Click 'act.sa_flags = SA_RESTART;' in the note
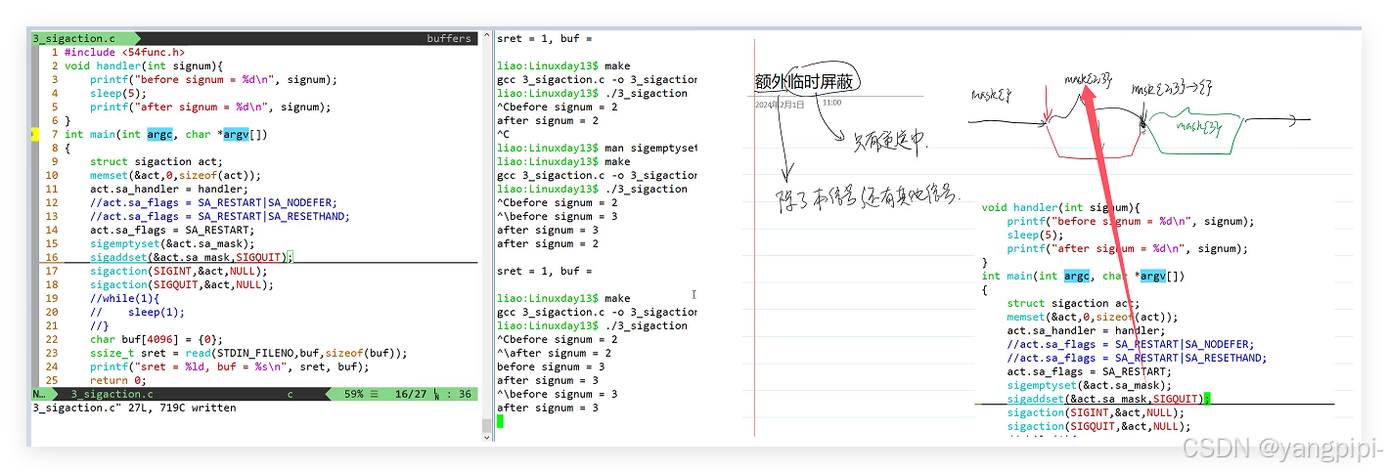The width and height of the screenshot is (1388, 473). [1090, 372]
